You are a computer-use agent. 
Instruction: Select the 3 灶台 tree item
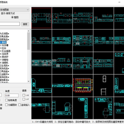pyautogui.click(x=3, y=48)
